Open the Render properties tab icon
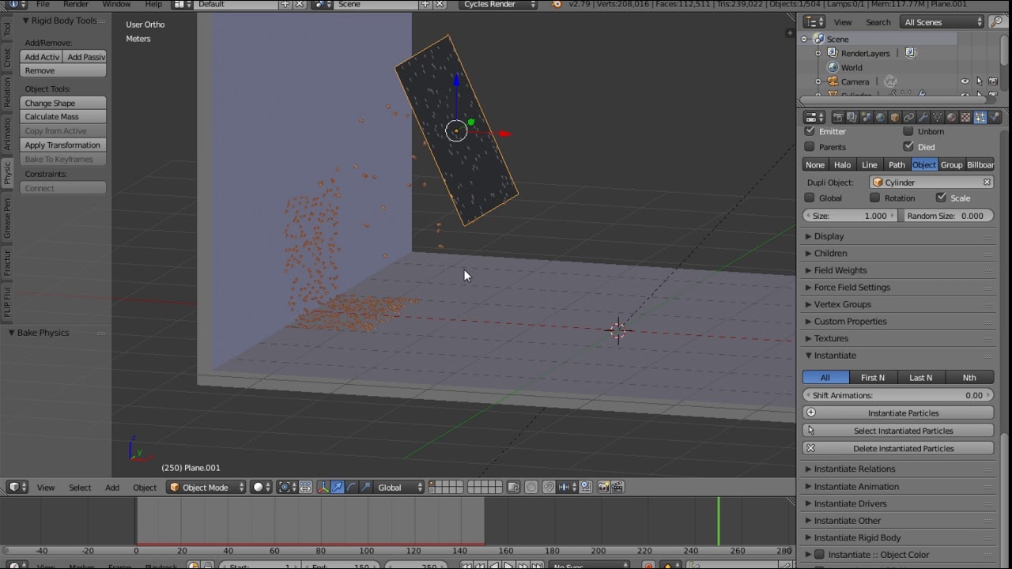This screenshot has height=569, width=1012. (838, 117)
